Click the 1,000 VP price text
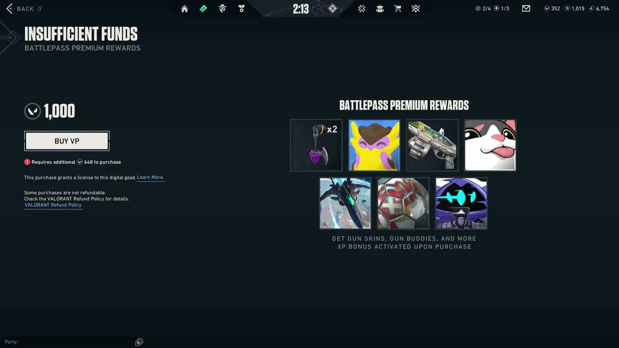This screenshot has height=348, width=619. click(x=59, y=111)
